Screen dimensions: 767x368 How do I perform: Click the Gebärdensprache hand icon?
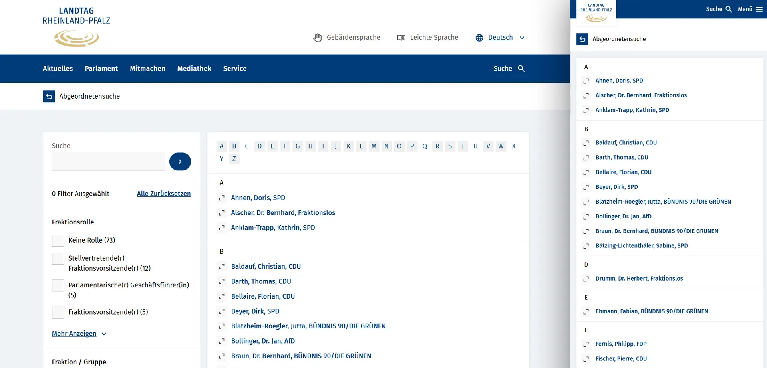pos(318,38)
